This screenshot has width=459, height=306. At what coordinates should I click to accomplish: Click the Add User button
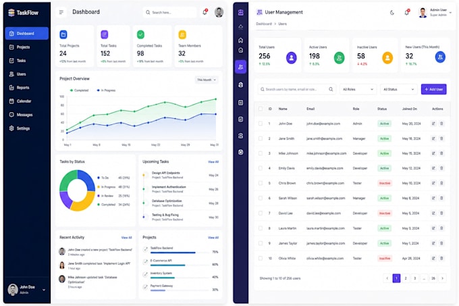(x=433, y=89)
